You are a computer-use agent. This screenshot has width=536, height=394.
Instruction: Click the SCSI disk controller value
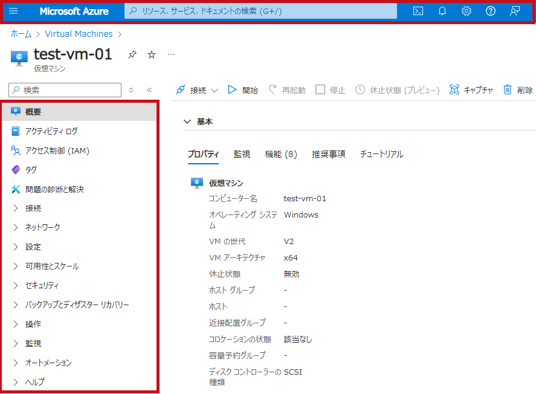click(293, 372)
